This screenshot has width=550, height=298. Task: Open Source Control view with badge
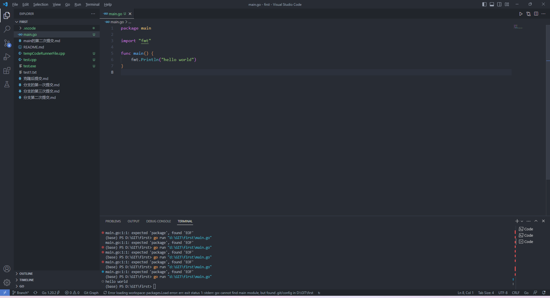point(7,43)
